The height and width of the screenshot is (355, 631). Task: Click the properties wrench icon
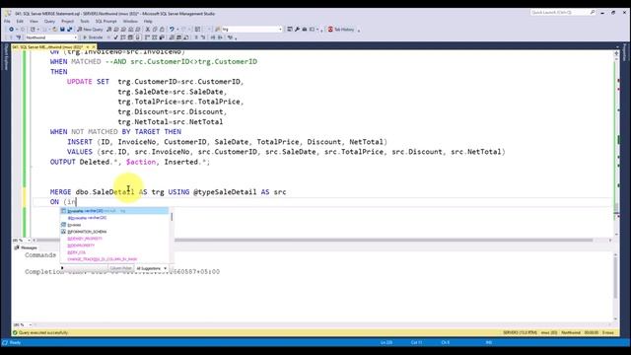point(297,30)
